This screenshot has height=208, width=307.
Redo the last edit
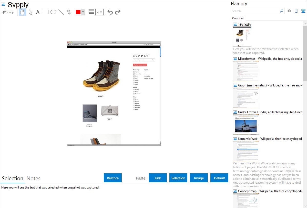118,12
